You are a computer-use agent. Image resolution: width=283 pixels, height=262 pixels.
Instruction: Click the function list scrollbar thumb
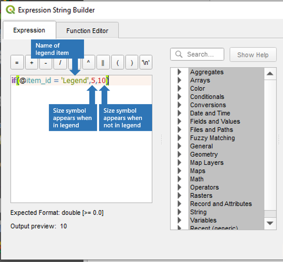click(270, 214)
